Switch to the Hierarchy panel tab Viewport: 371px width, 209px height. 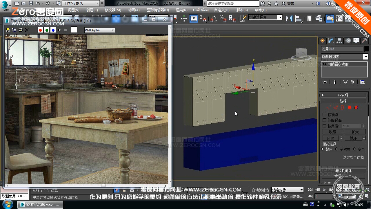coord(339,41)
